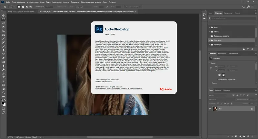Select the Object Selection tool
258x139 pixels.
4,27
